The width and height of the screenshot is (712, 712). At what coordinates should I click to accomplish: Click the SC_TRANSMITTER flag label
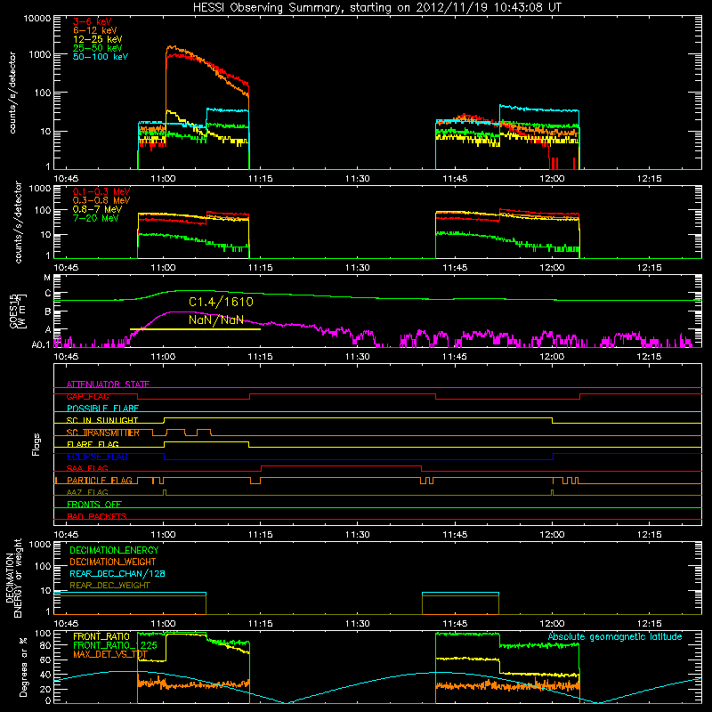pyautogui.click(x=103, y=433)
